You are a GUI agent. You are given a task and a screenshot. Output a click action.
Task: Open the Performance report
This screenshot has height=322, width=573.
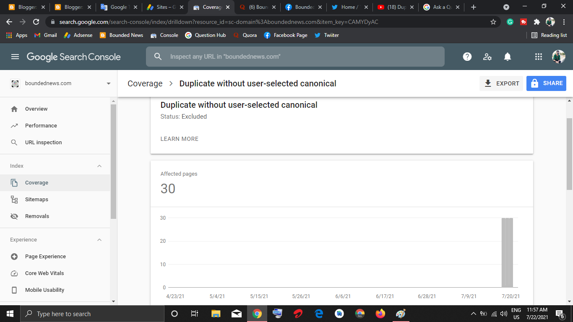[41, 125]
